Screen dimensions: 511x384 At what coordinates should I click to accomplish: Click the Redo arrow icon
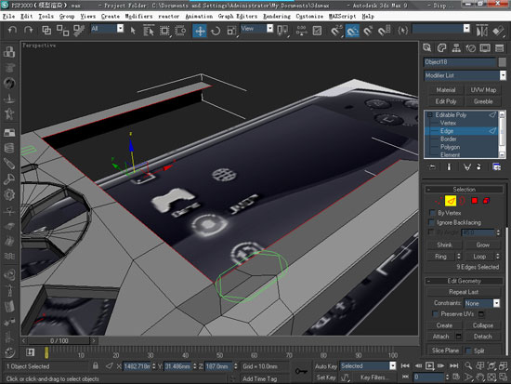click(29, 31)
